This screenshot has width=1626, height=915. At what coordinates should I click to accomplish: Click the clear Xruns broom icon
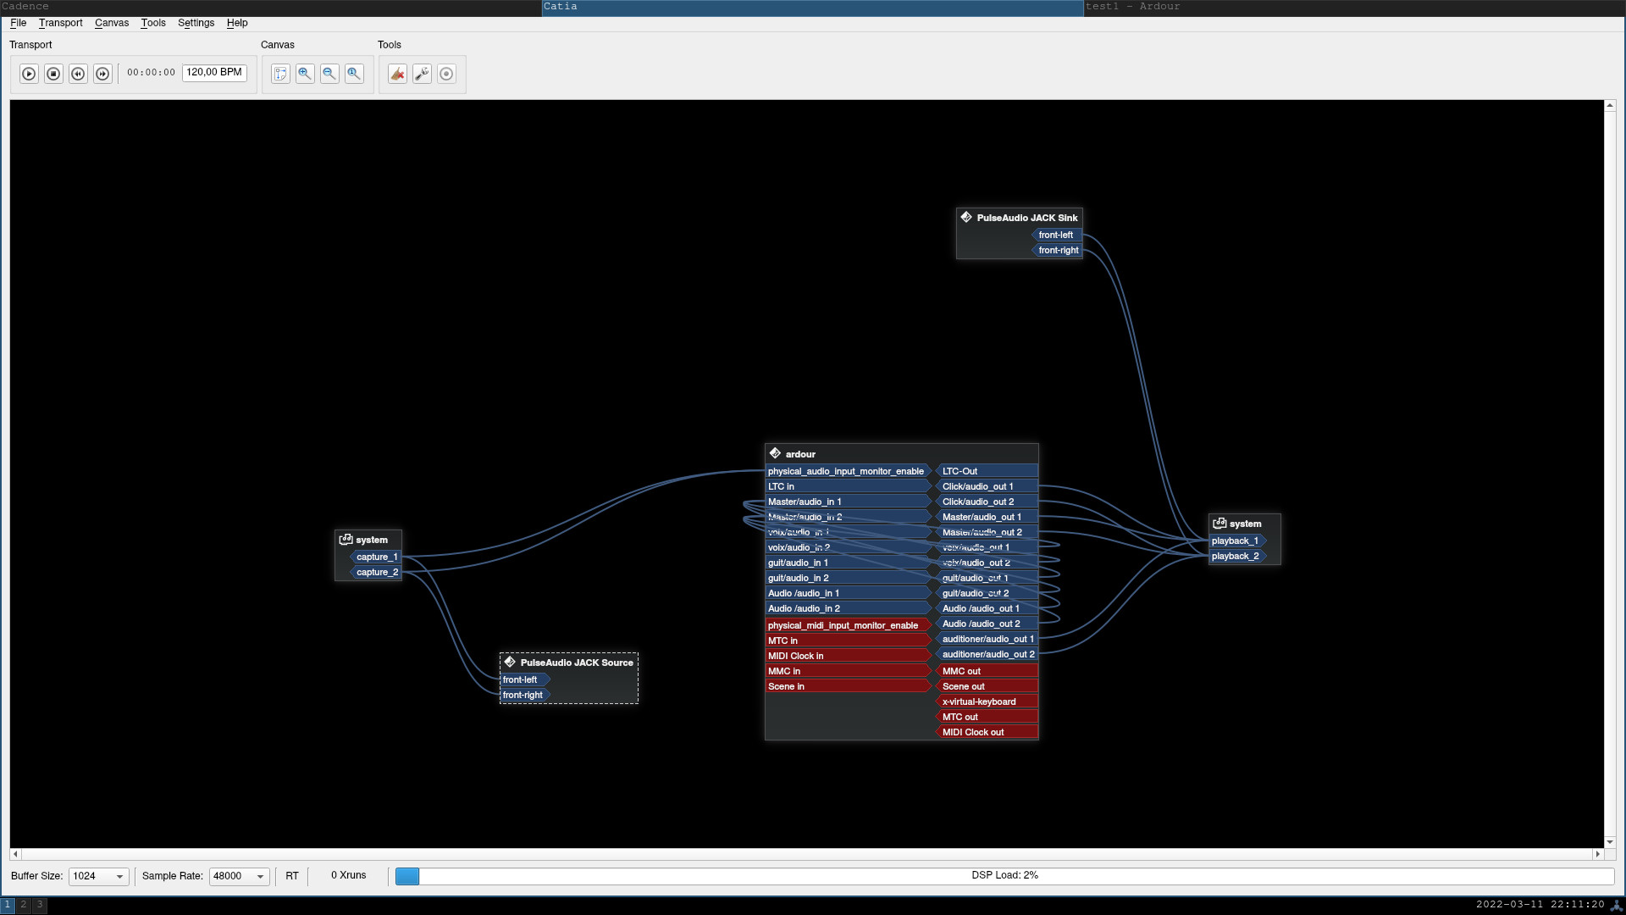coord(397,74)
